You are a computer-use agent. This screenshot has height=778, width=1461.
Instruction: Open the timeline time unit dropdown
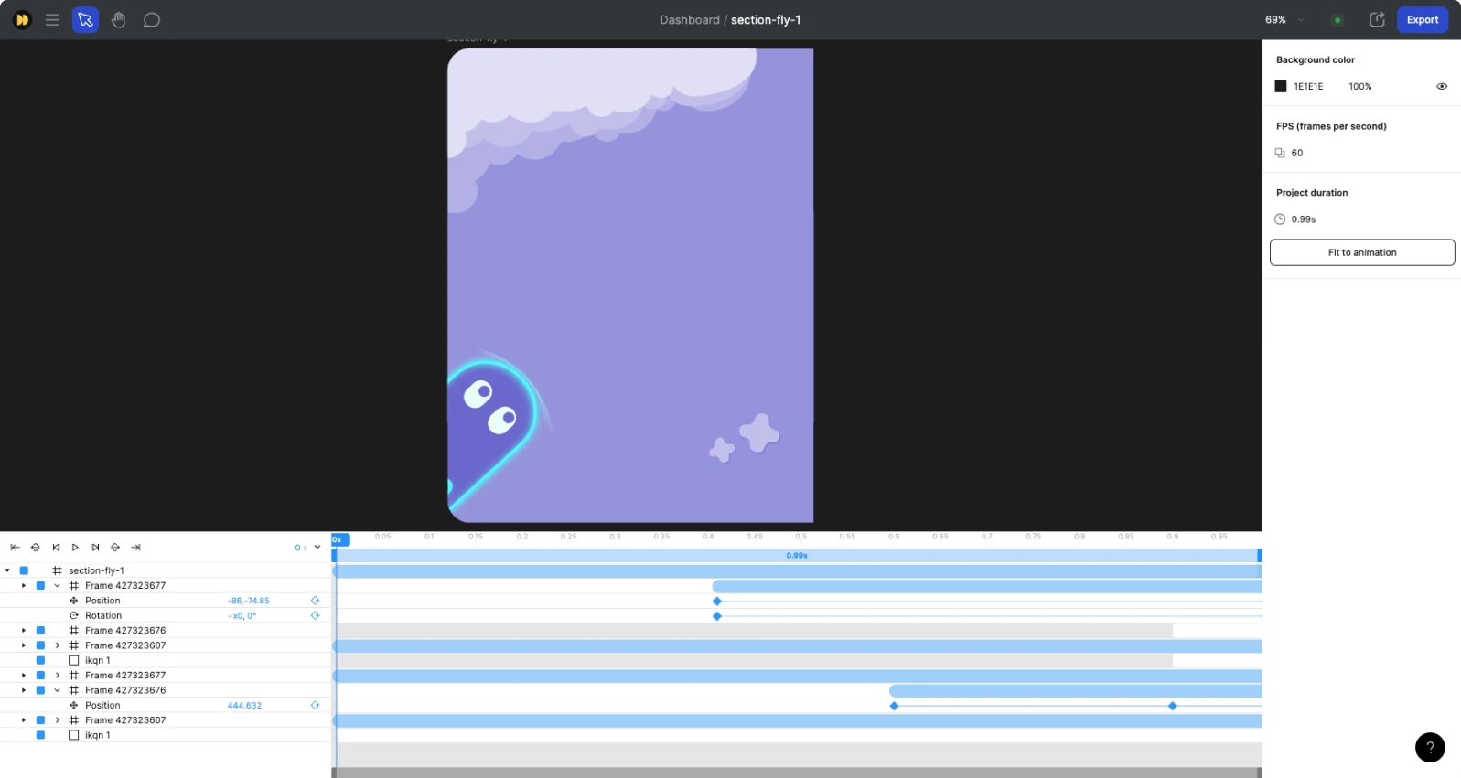click(x=317, y=548)
